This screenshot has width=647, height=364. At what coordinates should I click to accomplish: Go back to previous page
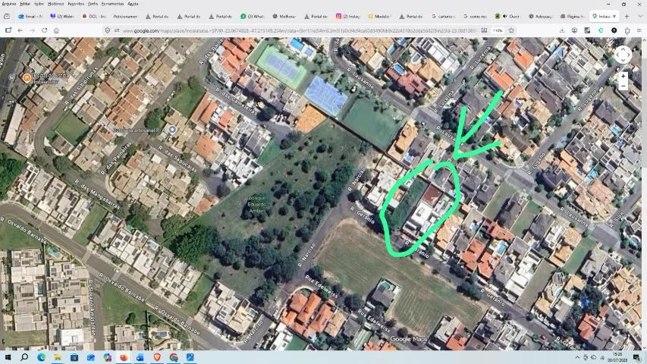20,30
